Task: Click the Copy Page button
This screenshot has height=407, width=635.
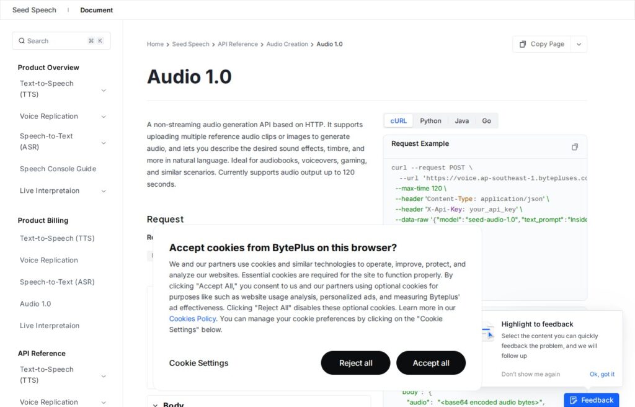Action: point(542,44)
